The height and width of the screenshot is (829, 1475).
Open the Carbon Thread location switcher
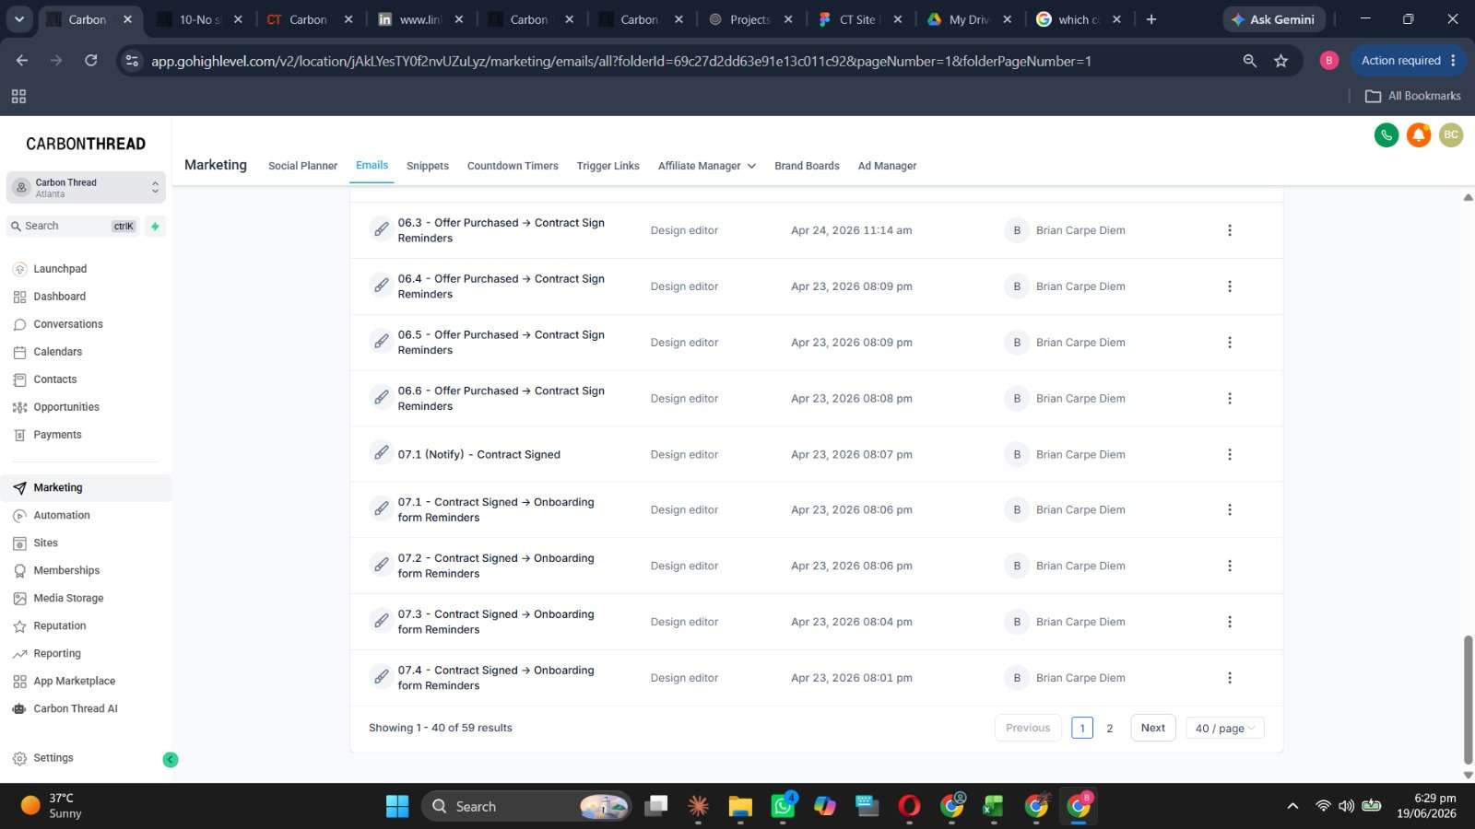click(x=86, y=188)
